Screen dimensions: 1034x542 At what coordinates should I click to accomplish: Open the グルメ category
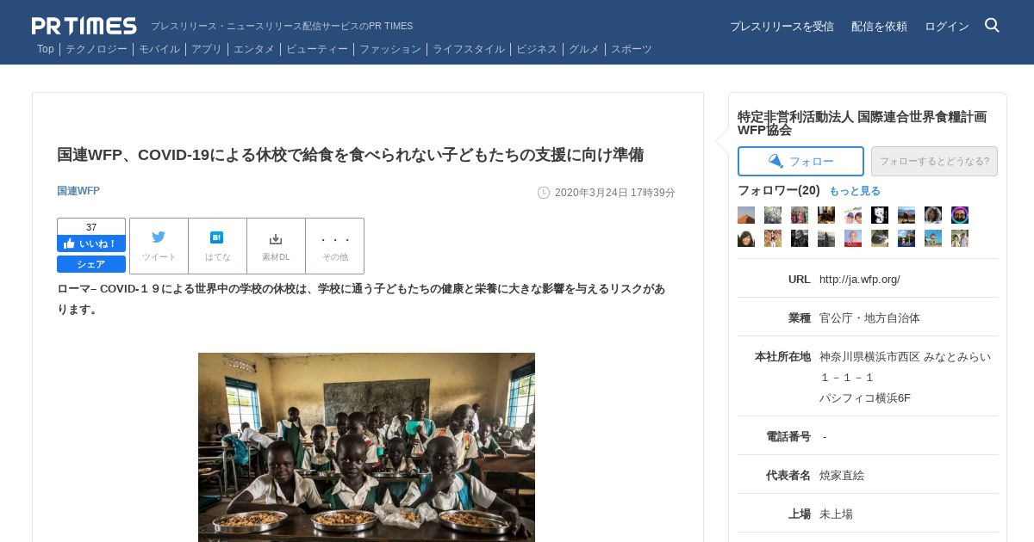tap(584, 49)
